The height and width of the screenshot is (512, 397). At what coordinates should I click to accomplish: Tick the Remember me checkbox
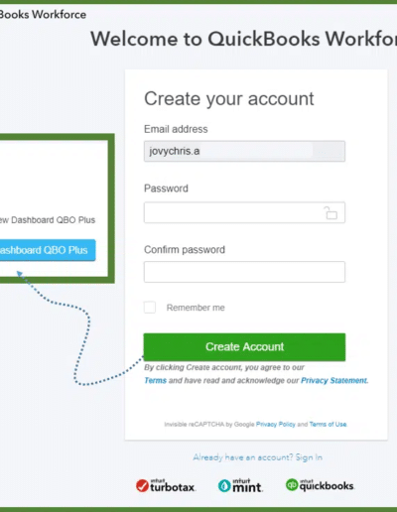pos(150,308)
